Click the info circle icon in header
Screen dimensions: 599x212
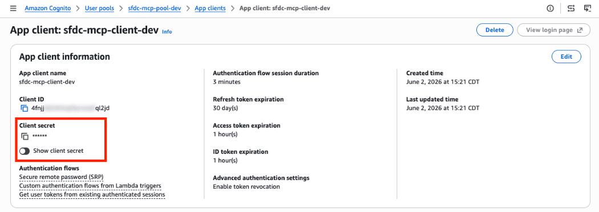coord(551,9)
